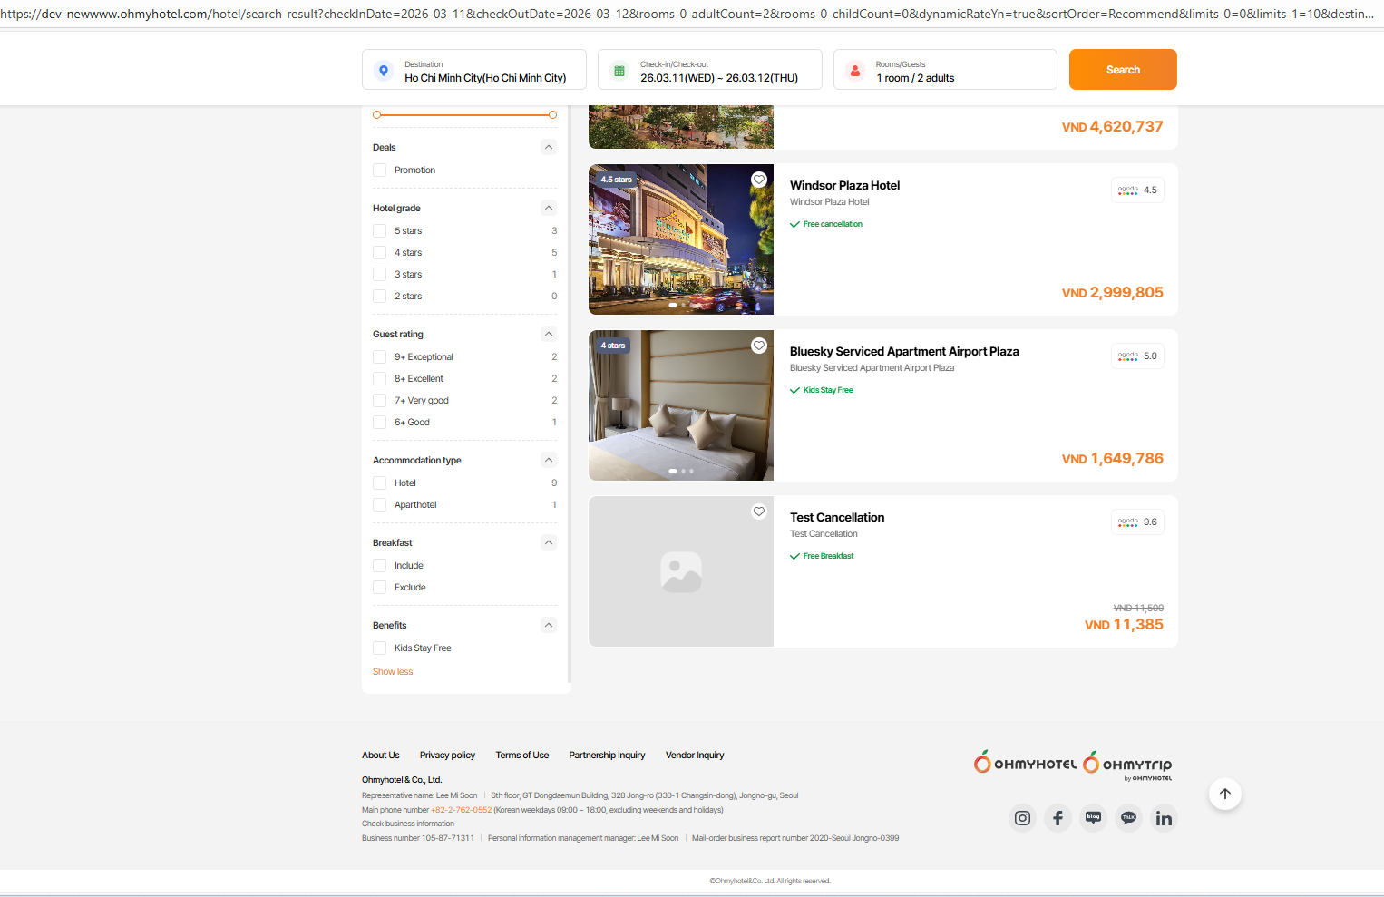Screen dimensions: 1384x897
Task: Open KakaoTalk channel icon in footer
Action: coord(1129,818)
